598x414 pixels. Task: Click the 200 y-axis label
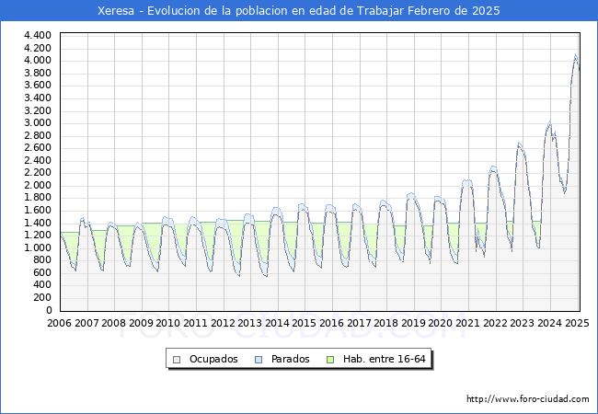click(x=42, y=298)
